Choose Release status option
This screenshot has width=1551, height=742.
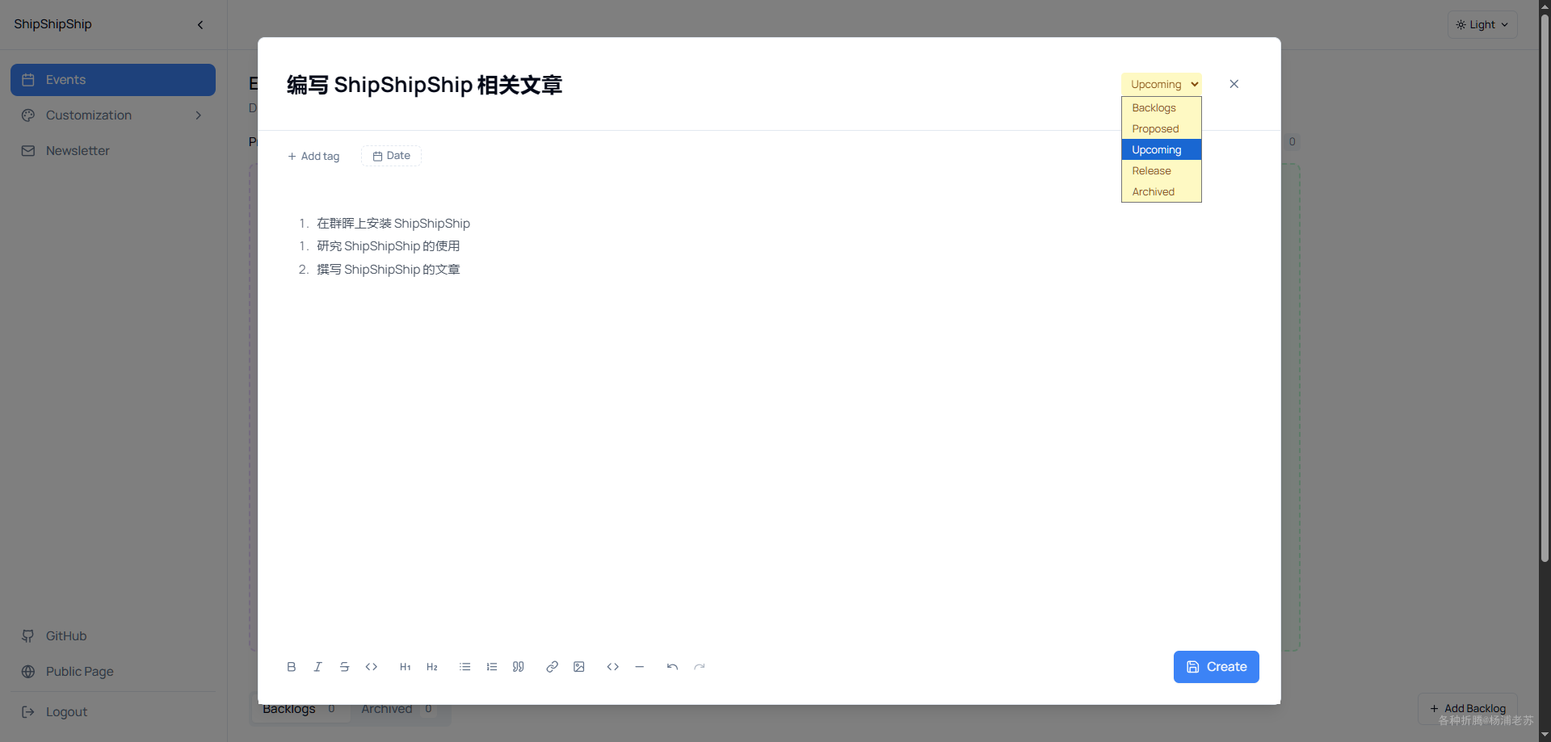coord(1162,170)
